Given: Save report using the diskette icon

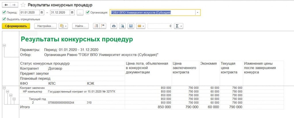Looking at the screenshot, I should pos(131,26).
